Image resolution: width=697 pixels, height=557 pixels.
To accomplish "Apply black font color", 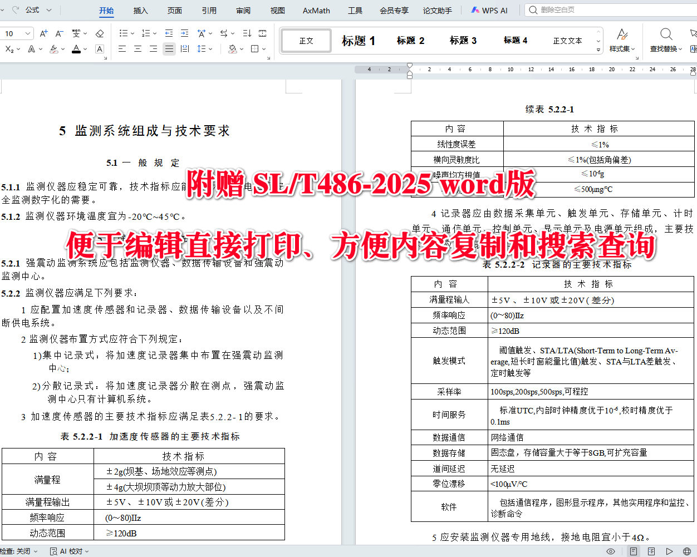I will click(x=76, y=49).
